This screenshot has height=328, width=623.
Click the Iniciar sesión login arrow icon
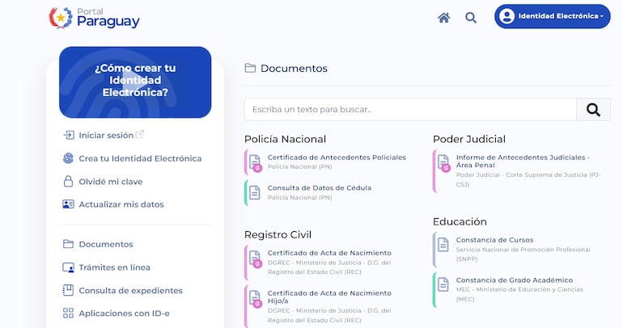[x=68, y=135]
